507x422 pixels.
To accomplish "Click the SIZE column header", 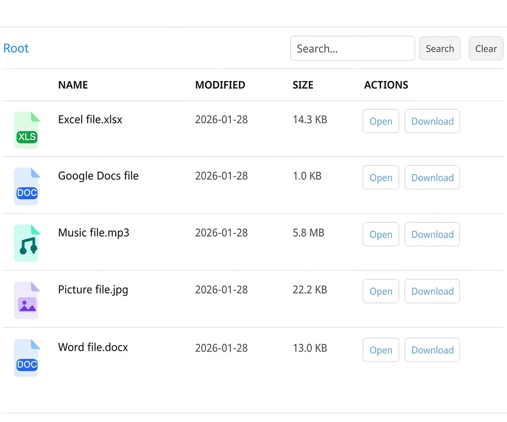I will [303, 85].
